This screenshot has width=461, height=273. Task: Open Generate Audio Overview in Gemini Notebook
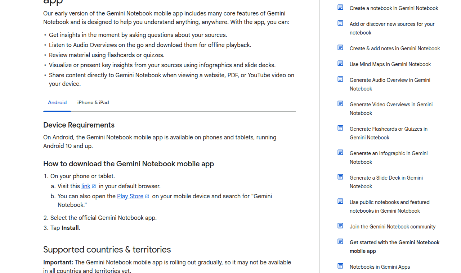[390, 84]
